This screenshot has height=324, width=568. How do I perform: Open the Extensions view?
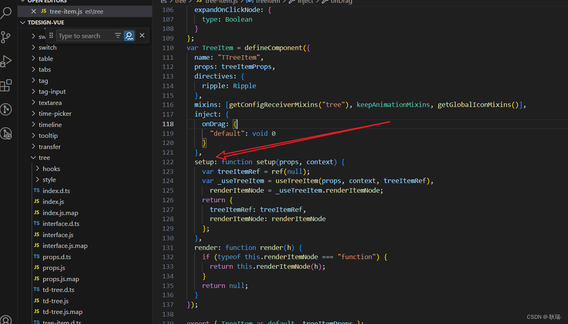[x=6, y=85]
